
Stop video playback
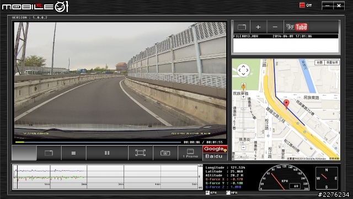point(73,153)
